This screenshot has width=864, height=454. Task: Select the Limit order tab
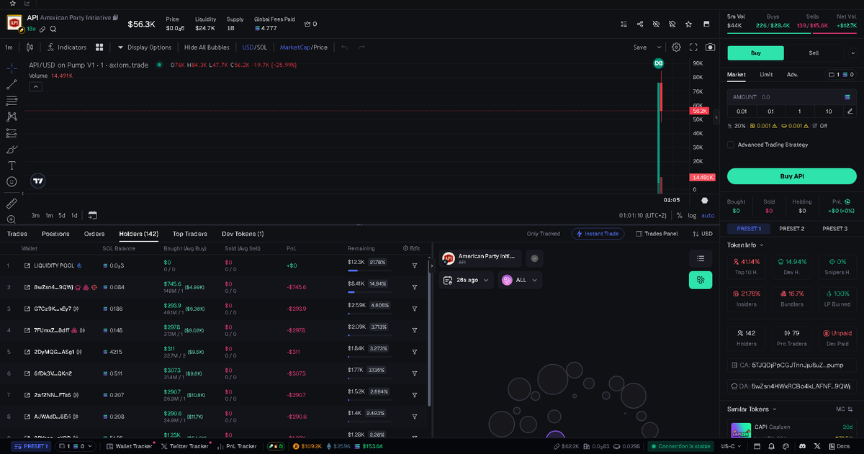(766, 74)
